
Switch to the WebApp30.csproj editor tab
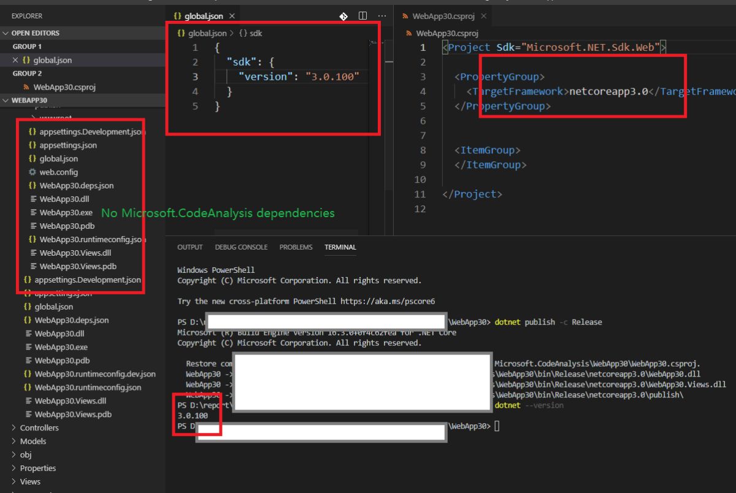point(443,16)
